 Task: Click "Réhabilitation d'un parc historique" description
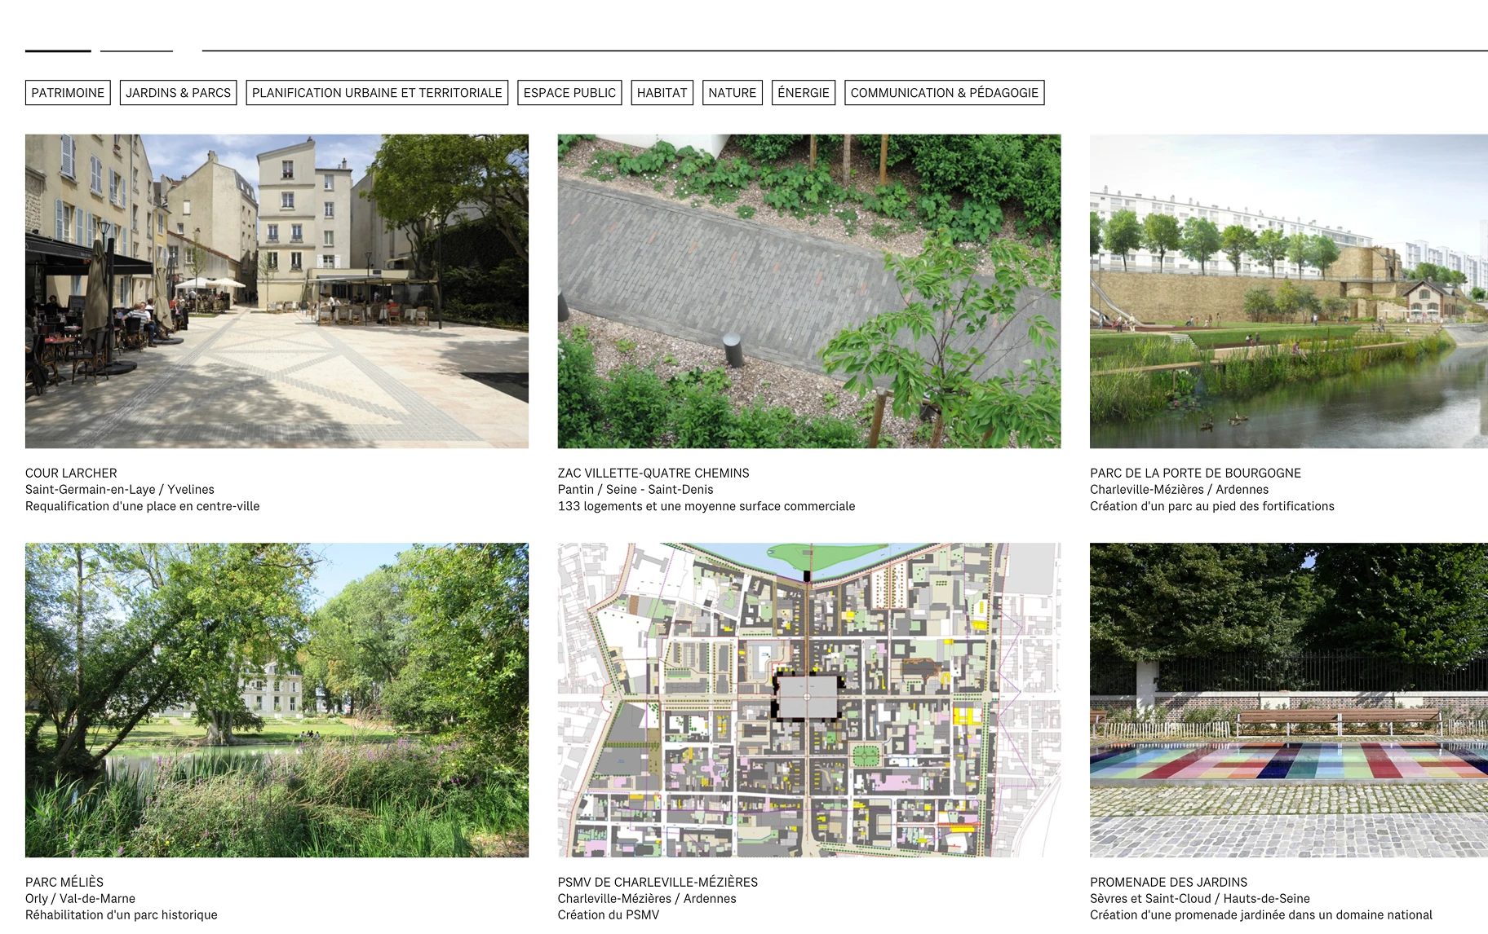(122, 914)
